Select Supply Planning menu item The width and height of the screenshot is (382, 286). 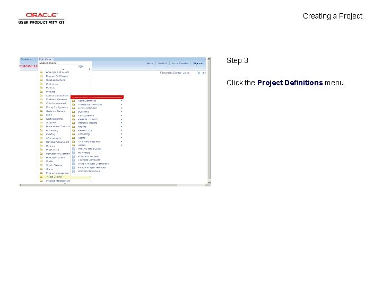(54, 165)
